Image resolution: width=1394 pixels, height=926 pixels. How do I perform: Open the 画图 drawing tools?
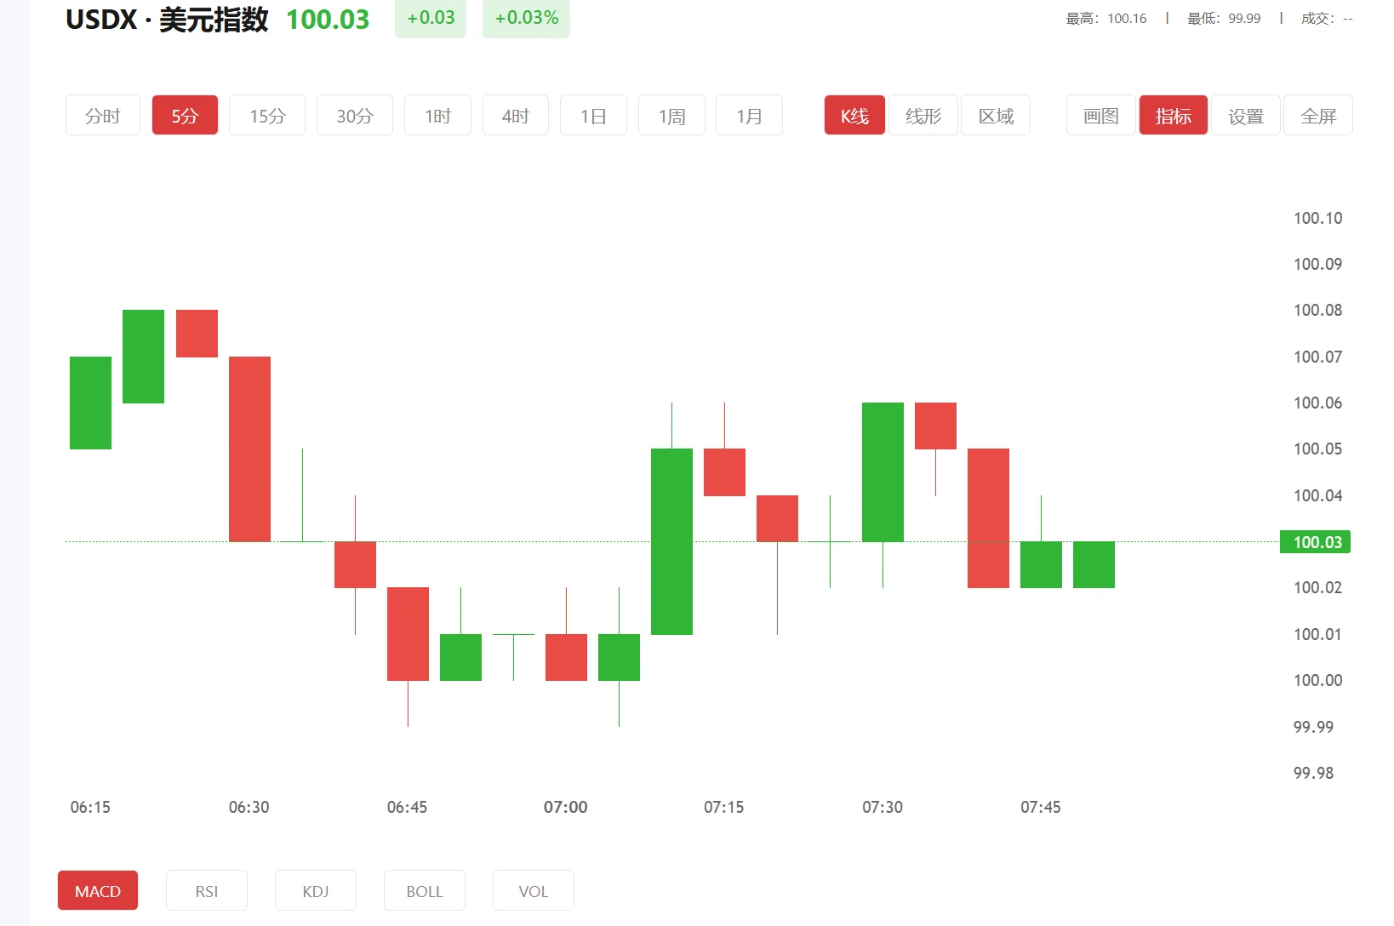click(x=1101, y=116)
